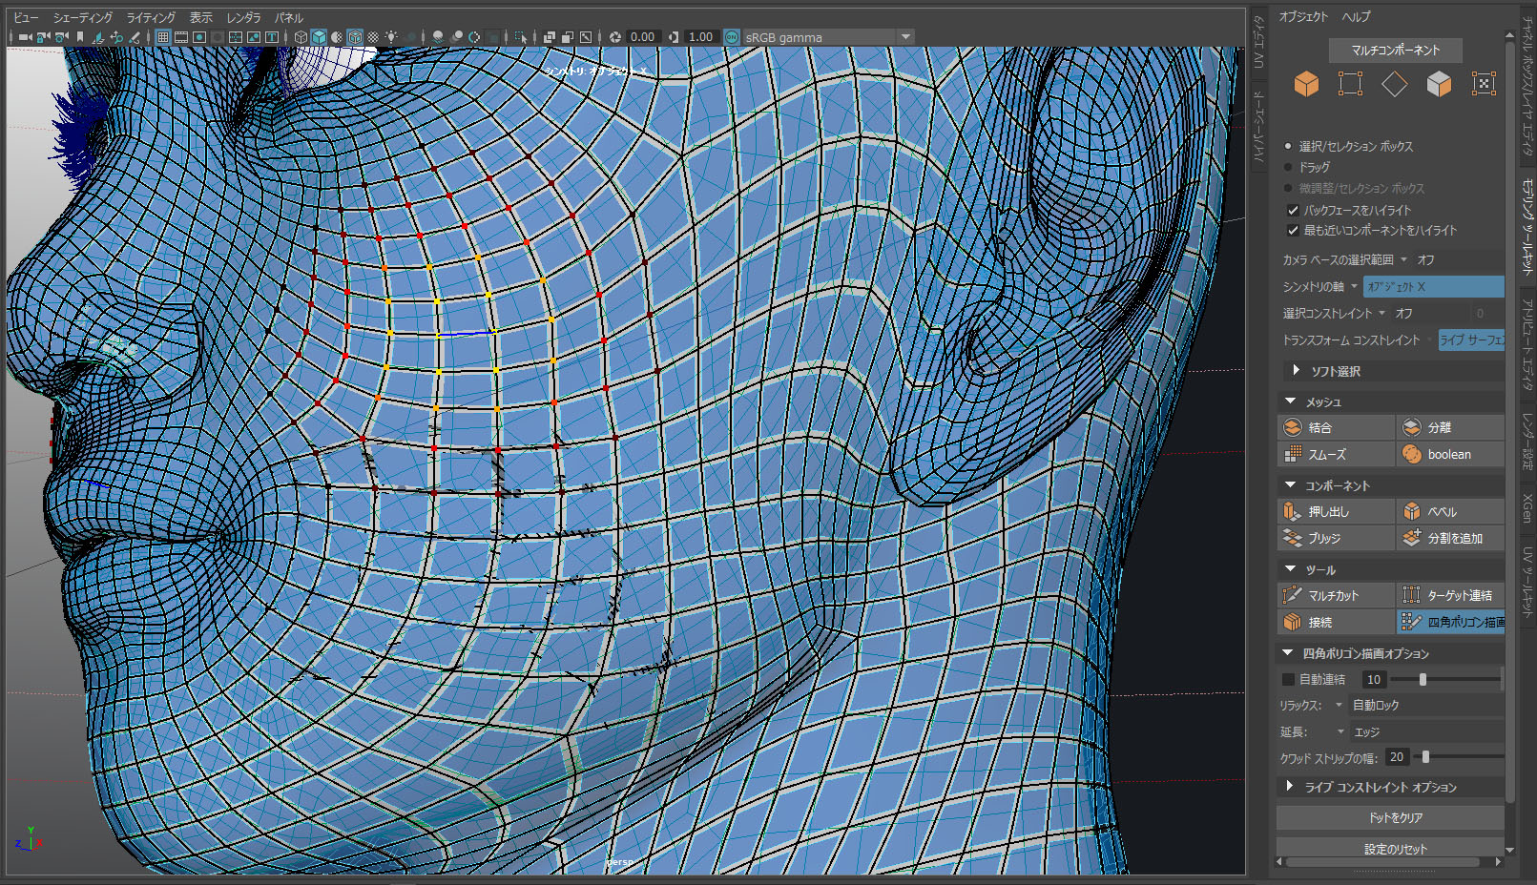Click the ブリッジ (Bridge) tool
1537x885 pixels.
1336,538
